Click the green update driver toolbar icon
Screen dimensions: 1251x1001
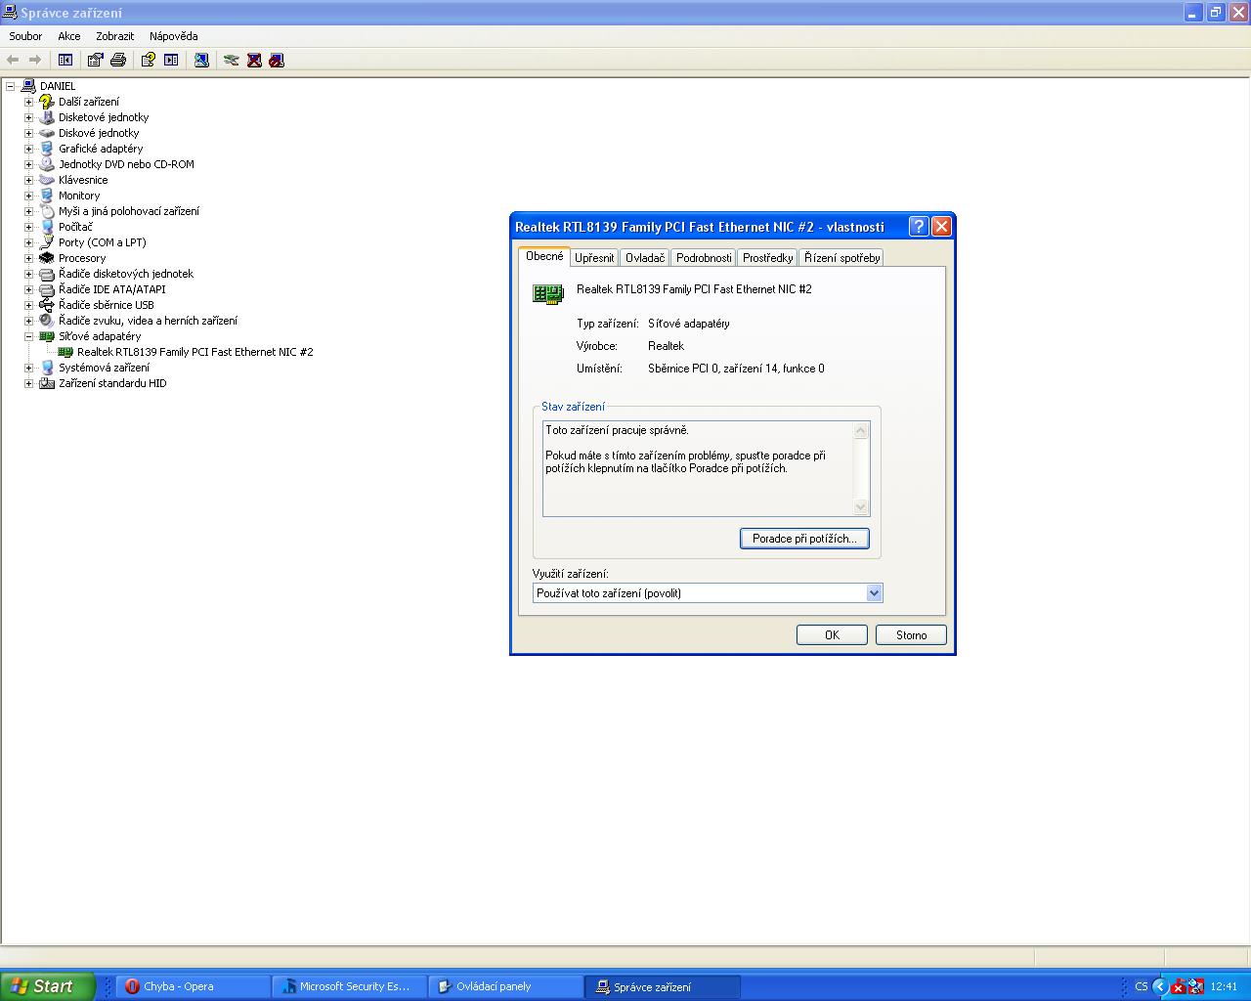pos(231,60)
